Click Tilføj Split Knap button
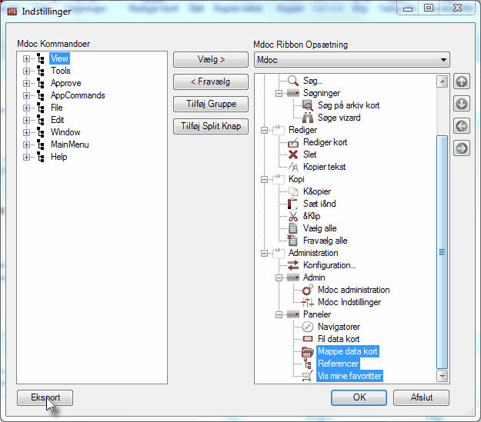 [211, 126]
